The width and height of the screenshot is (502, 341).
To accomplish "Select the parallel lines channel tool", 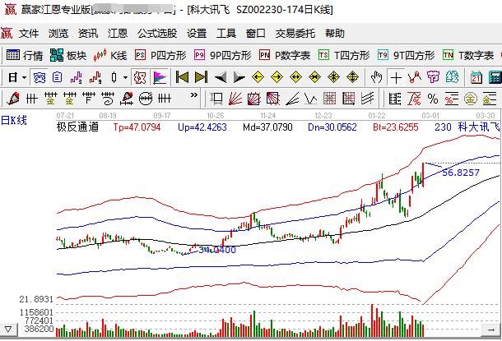I will 368,99.
